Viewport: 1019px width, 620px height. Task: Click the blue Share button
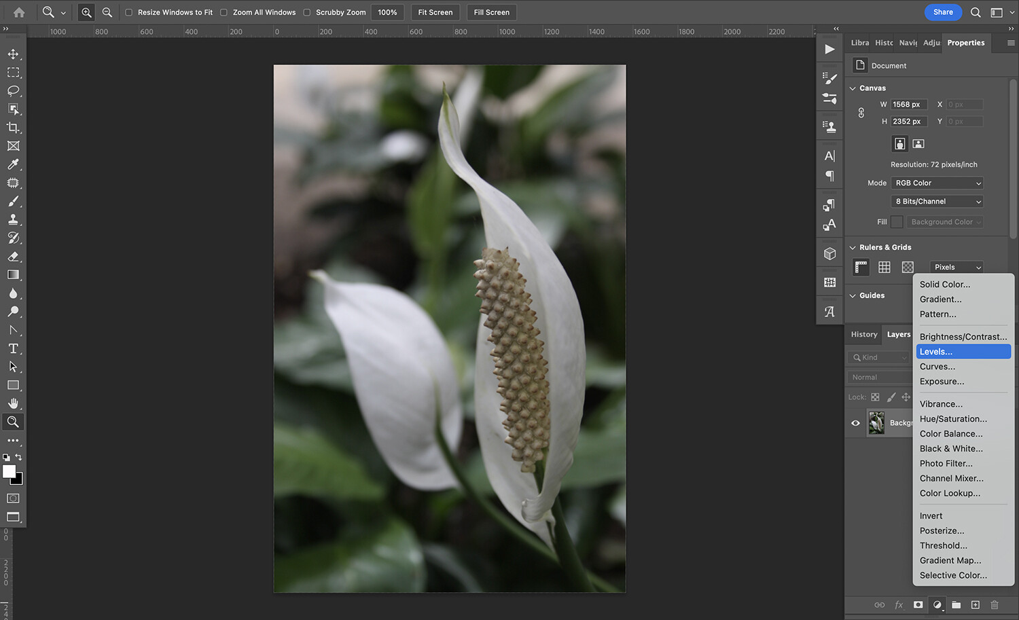point(943,12)
